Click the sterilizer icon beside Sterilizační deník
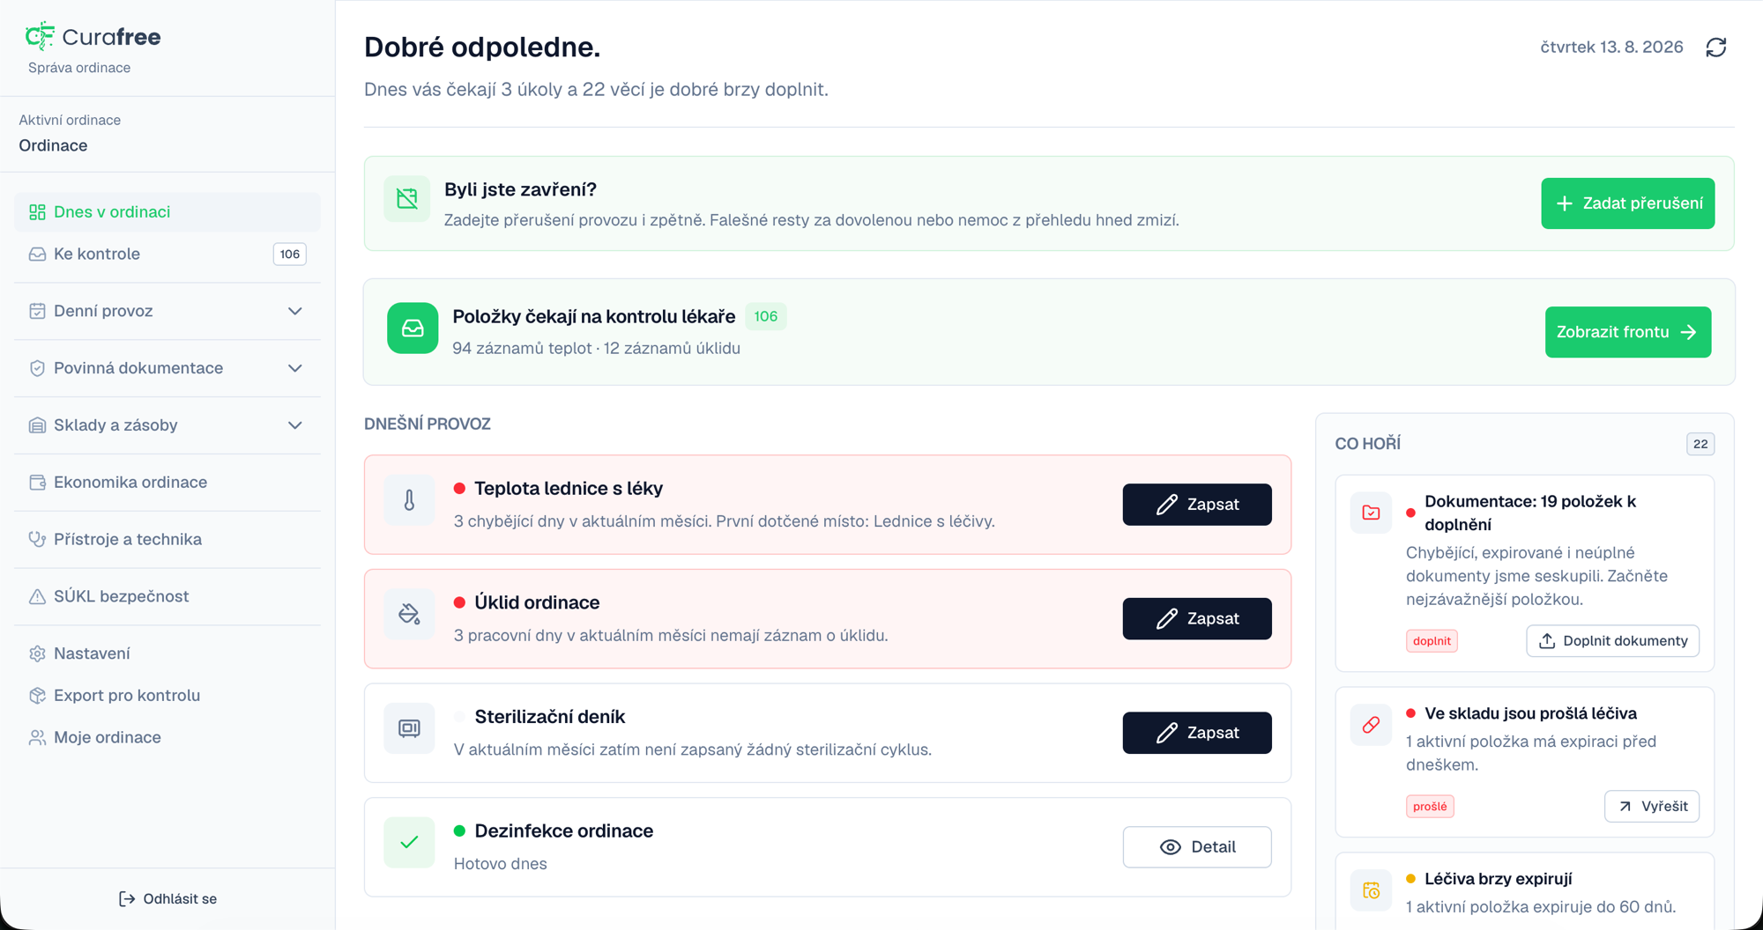 (409, 728)
